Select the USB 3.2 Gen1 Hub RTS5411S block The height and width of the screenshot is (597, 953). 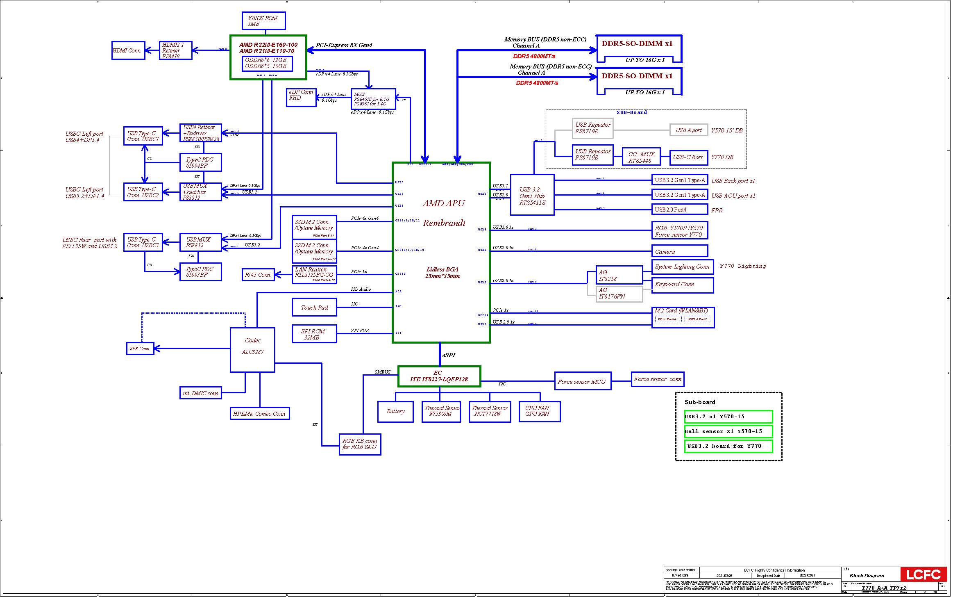532,195
